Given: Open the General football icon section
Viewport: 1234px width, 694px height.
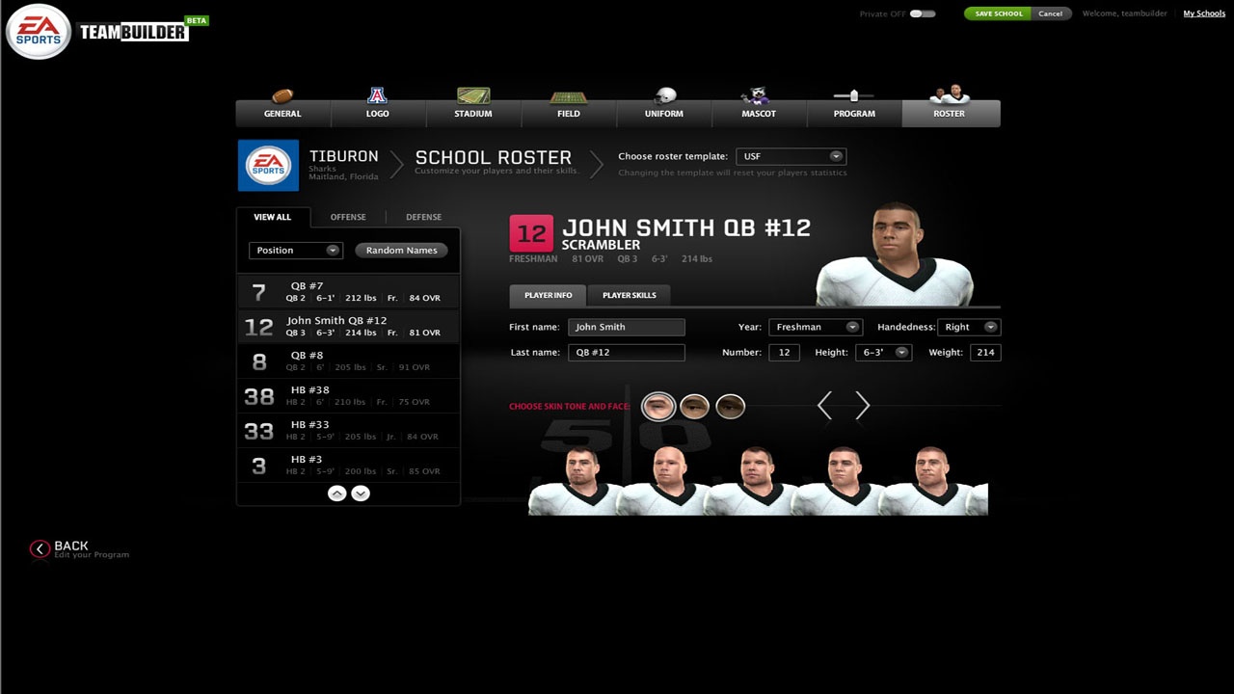Looking at the screenshot, I should [x=282, y=96].
